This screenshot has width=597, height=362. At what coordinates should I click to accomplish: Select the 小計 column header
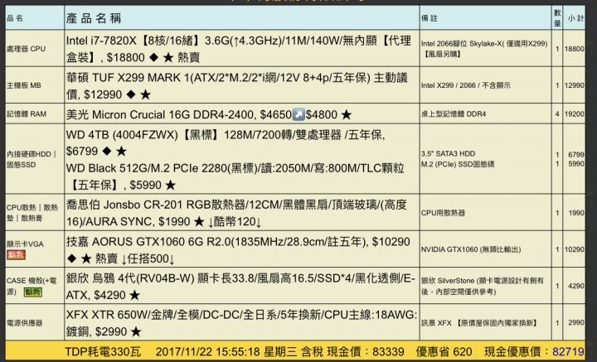pos(575,18)
